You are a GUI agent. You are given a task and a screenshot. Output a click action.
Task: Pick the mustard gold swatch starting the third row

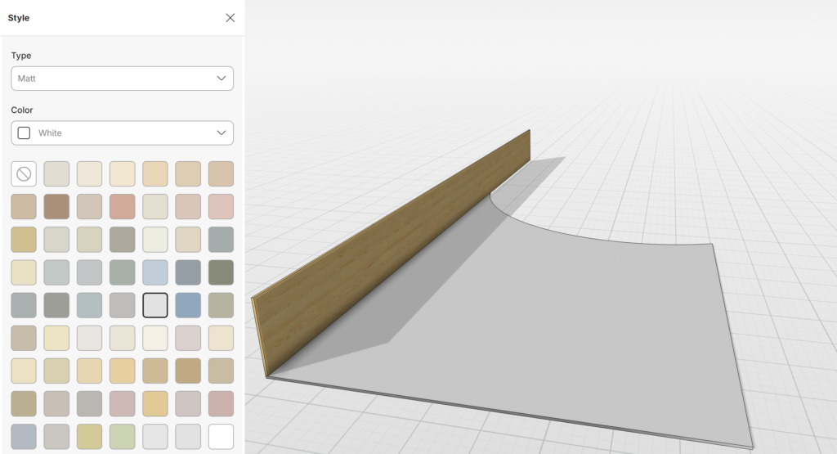click(24, 240)
